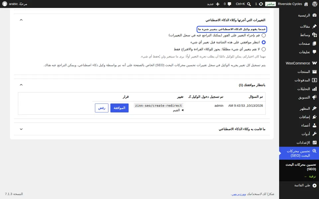Viewport: 319px width, 199px height.
Task: Open the الرئيسية menu item
Action: pyautogui.click(x=299, y=15)
